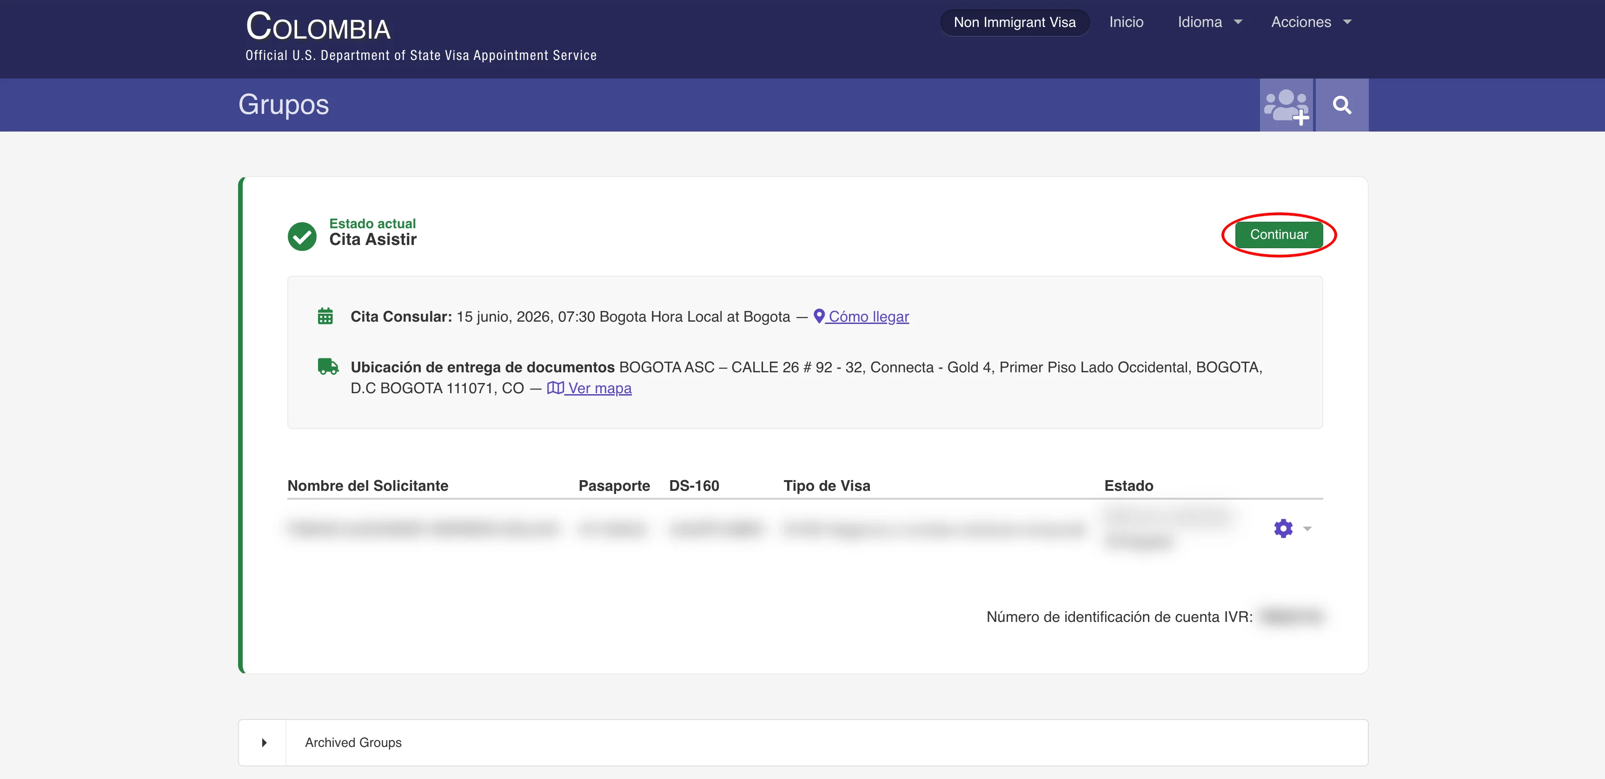Click the open map icon before Ver mapa
1605x779 pixels.
[555, 388]
